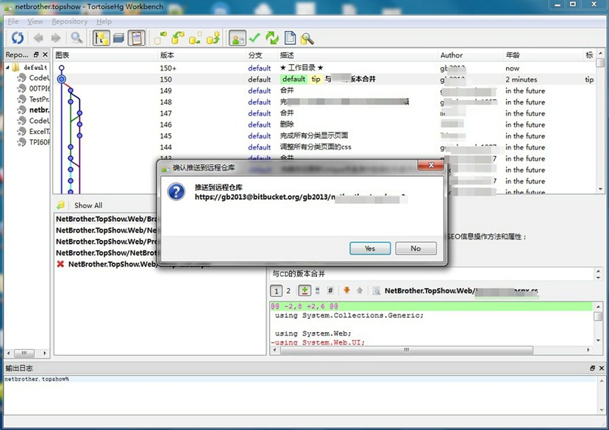The image size is (609, 430).
Task: Select the file marked with red X
Action: tap(135, 264)
